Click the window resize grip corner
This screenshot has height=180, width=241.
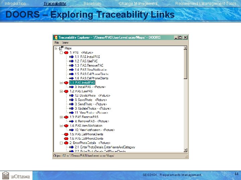pyautogui.click(x=186, y=156)
